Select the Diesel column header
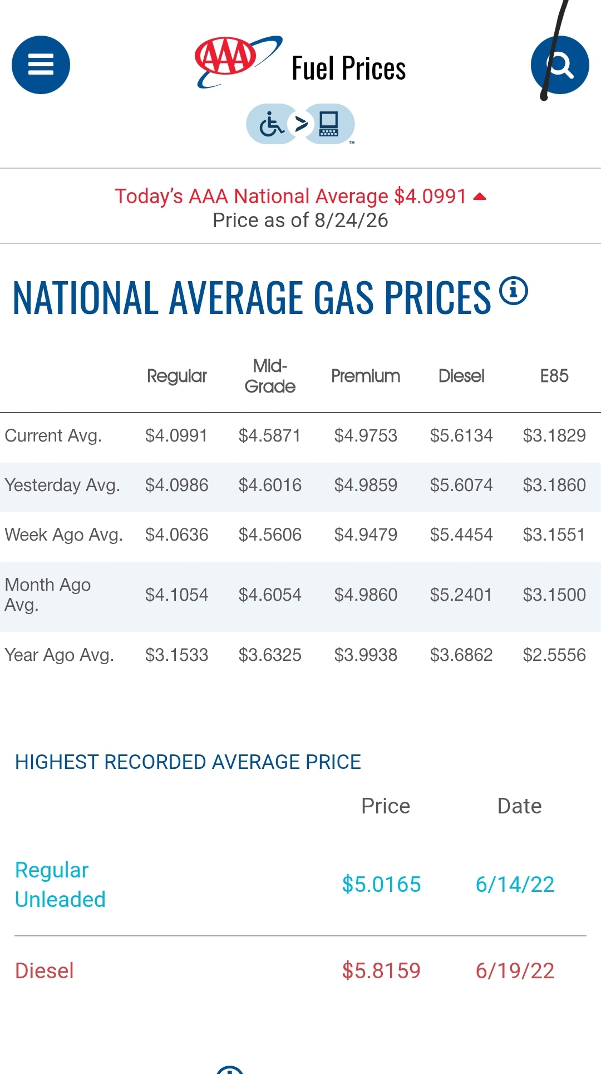Viewport: 601px width, 1074px height. (461, 376)
